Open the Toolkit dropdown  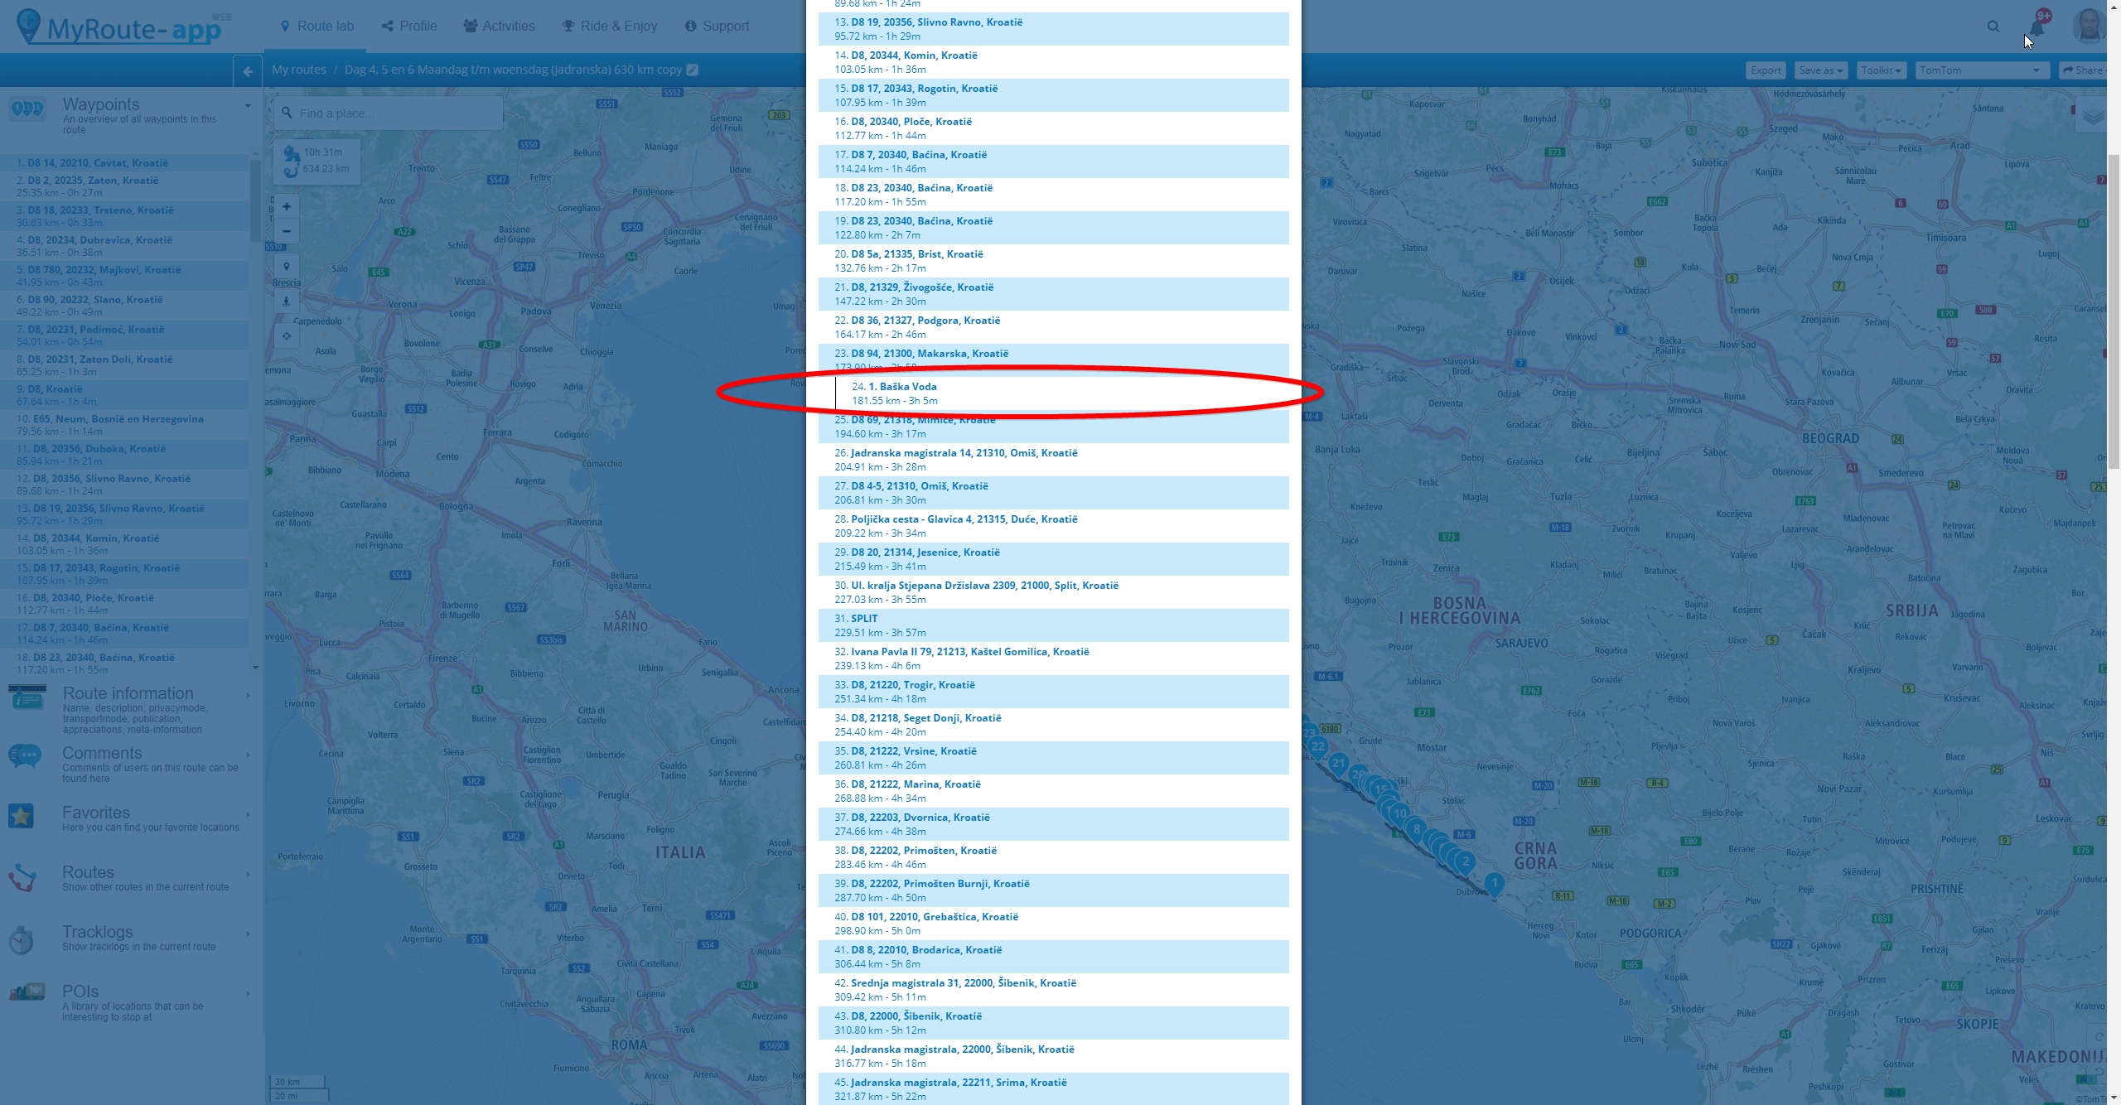tap(1881, 70)
